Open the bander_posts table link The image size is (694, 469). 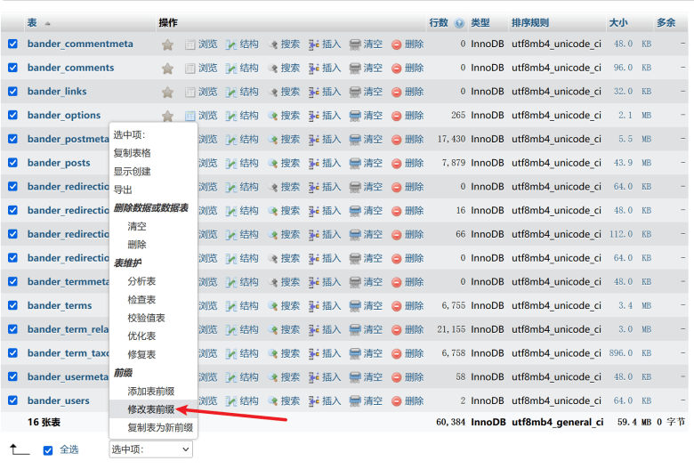(59, 163)
